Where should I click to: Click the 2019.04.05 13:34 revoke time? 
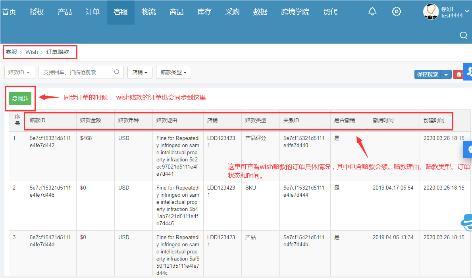point(393,238)
